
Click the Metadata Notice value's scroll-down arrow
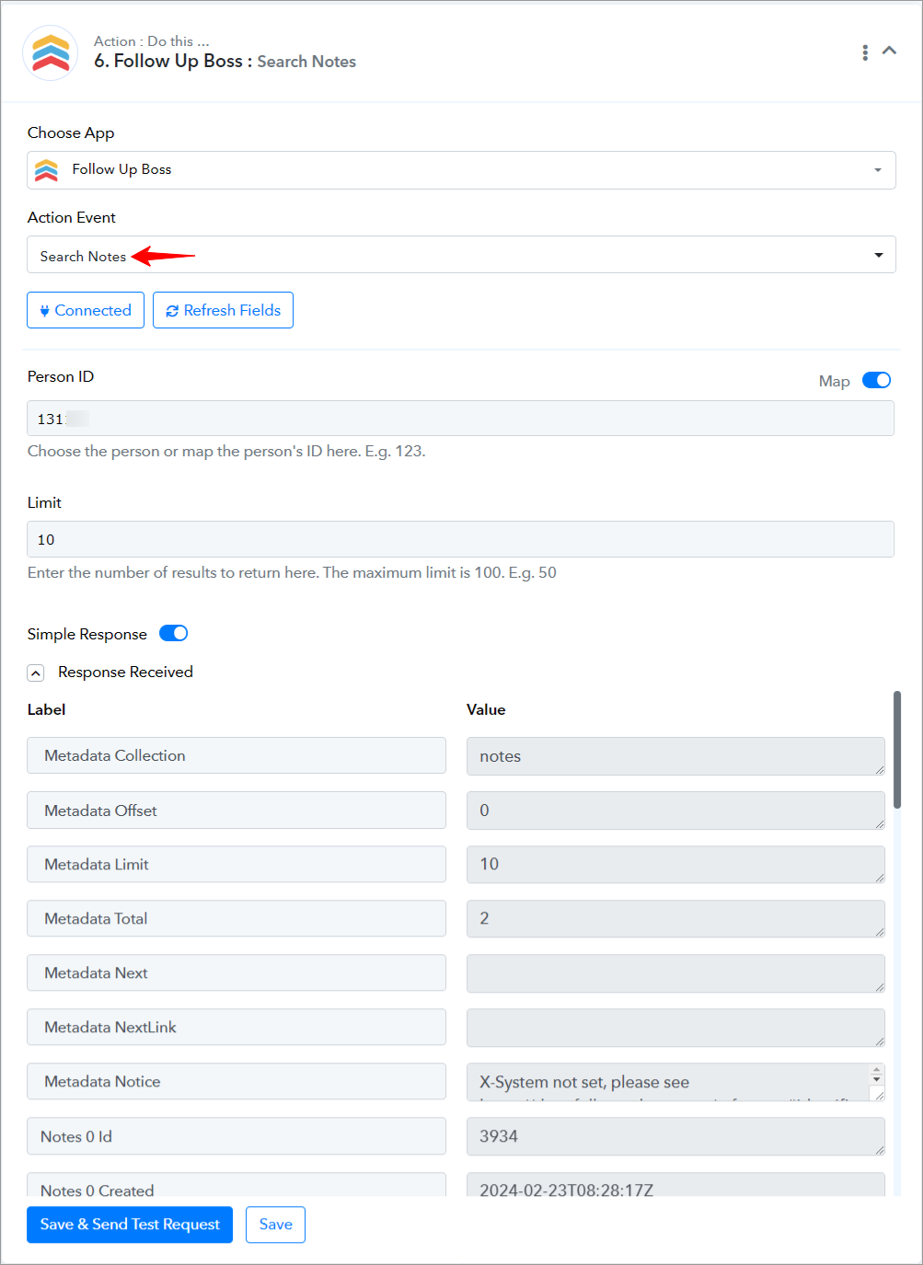point(877,1078)
